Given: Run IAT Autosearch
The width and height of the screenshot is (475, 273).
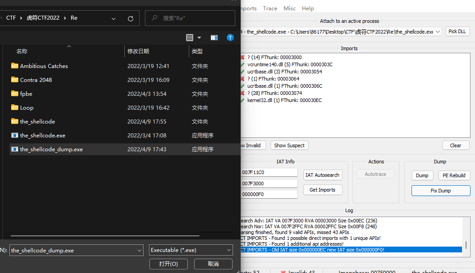Looking at the screenshot, I should pos(322,175).
